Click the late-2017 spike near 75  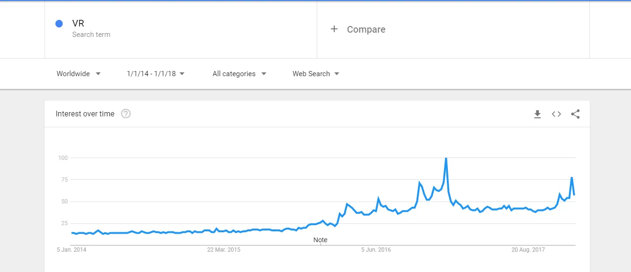[572, 178]
